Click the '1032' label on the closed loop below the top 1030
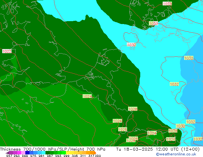203x157 pixels. [132, 45]
